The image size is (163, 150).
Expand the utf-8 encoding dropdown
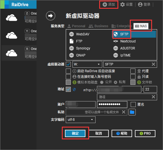pyautogui.click(x=81, y=120)
